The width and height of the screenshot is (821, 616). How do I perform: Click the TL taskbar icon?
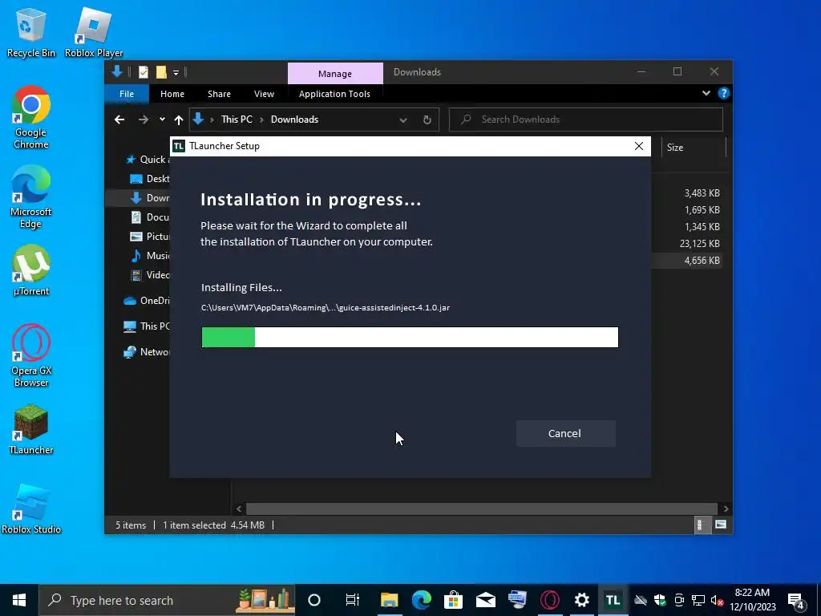tap(613, 600)
